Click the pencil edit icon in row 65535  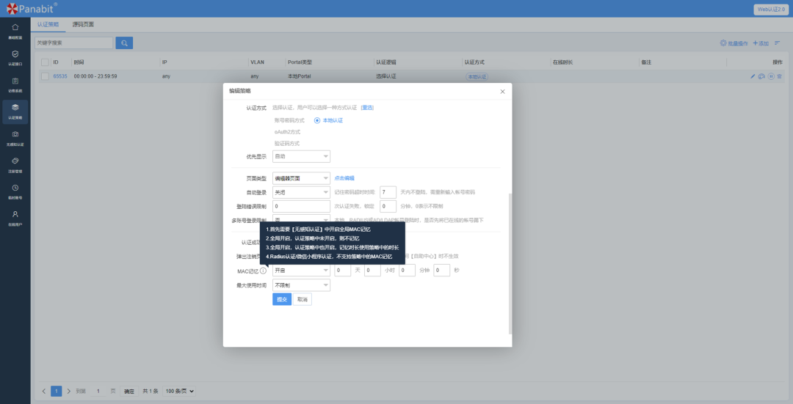[x=753, y=76]
